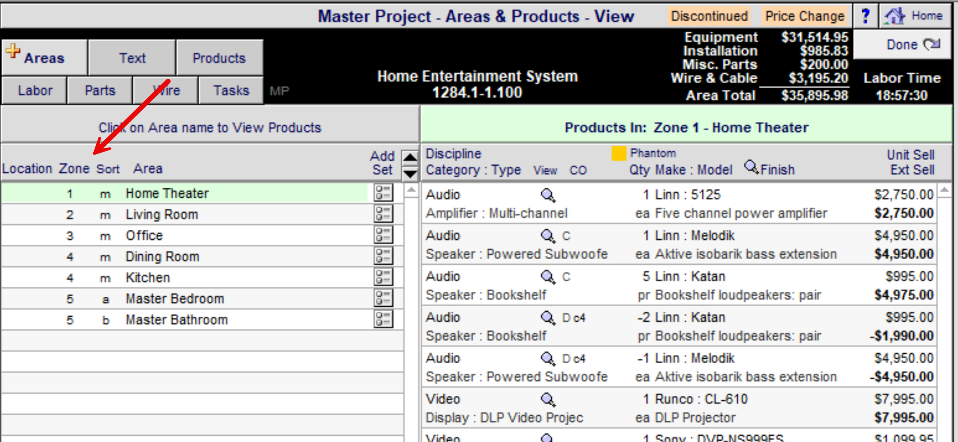The width and height of the screenshot is (958, 442).
Task: Open Add Set icon for Living Room
Action: [x=383, y=214]
